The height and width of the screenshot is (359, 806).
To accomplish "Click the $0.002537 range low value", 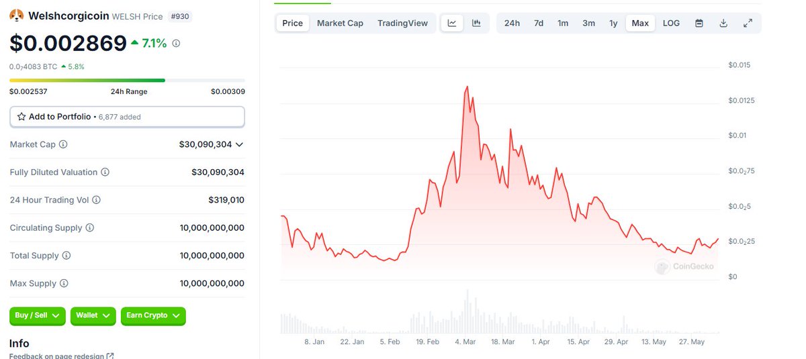I will (x=28, y=92).
